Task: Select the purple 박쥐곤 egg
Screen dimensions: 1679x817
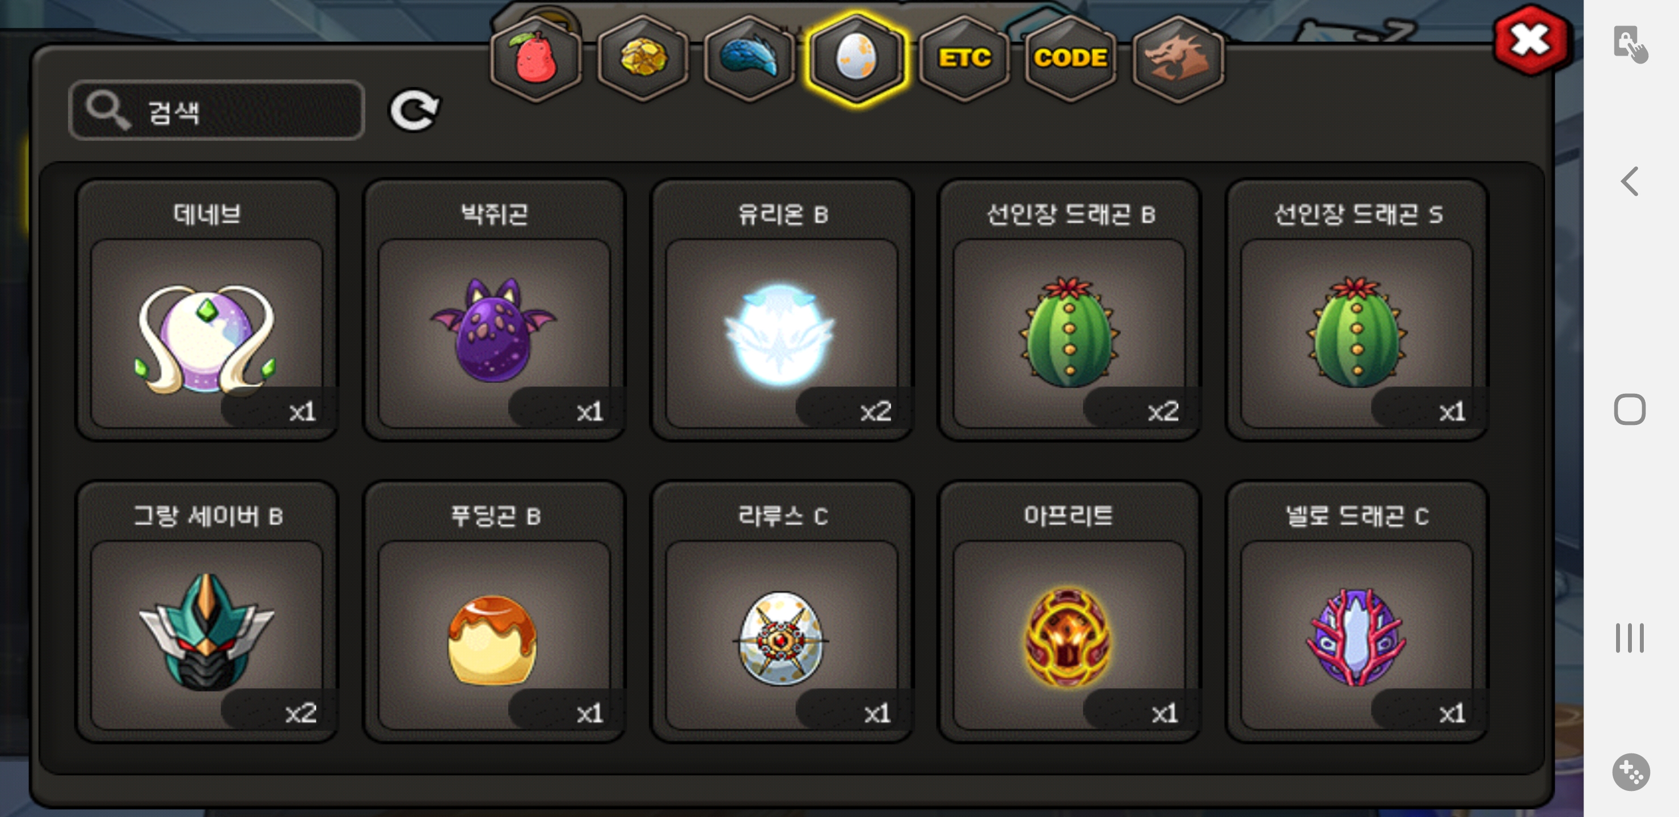Action: pyautogui.click(x=494, y=310)
